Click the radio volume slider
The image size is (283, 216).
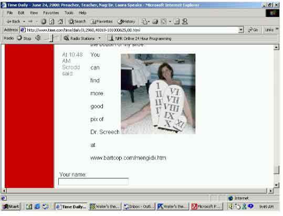coord(51,38)
